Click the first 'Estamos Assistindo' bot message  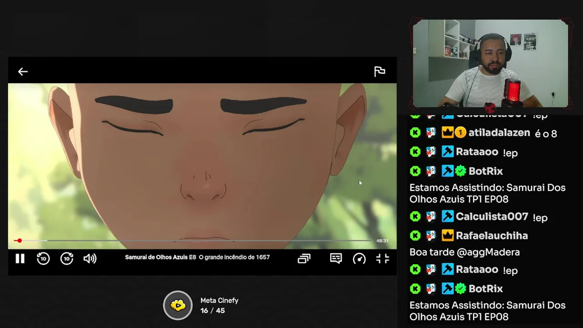(x=487, y=193)
